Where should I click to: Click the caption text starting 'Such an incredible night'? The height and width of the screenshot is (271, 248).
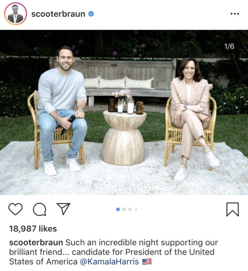coord(114,252)
